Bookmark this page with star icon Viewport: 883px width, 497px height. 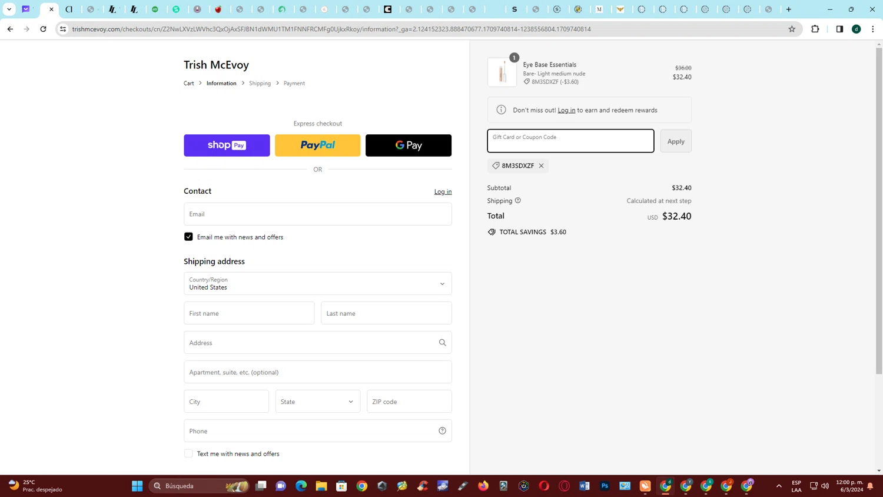pyautogui.click(x=792, y=29)
